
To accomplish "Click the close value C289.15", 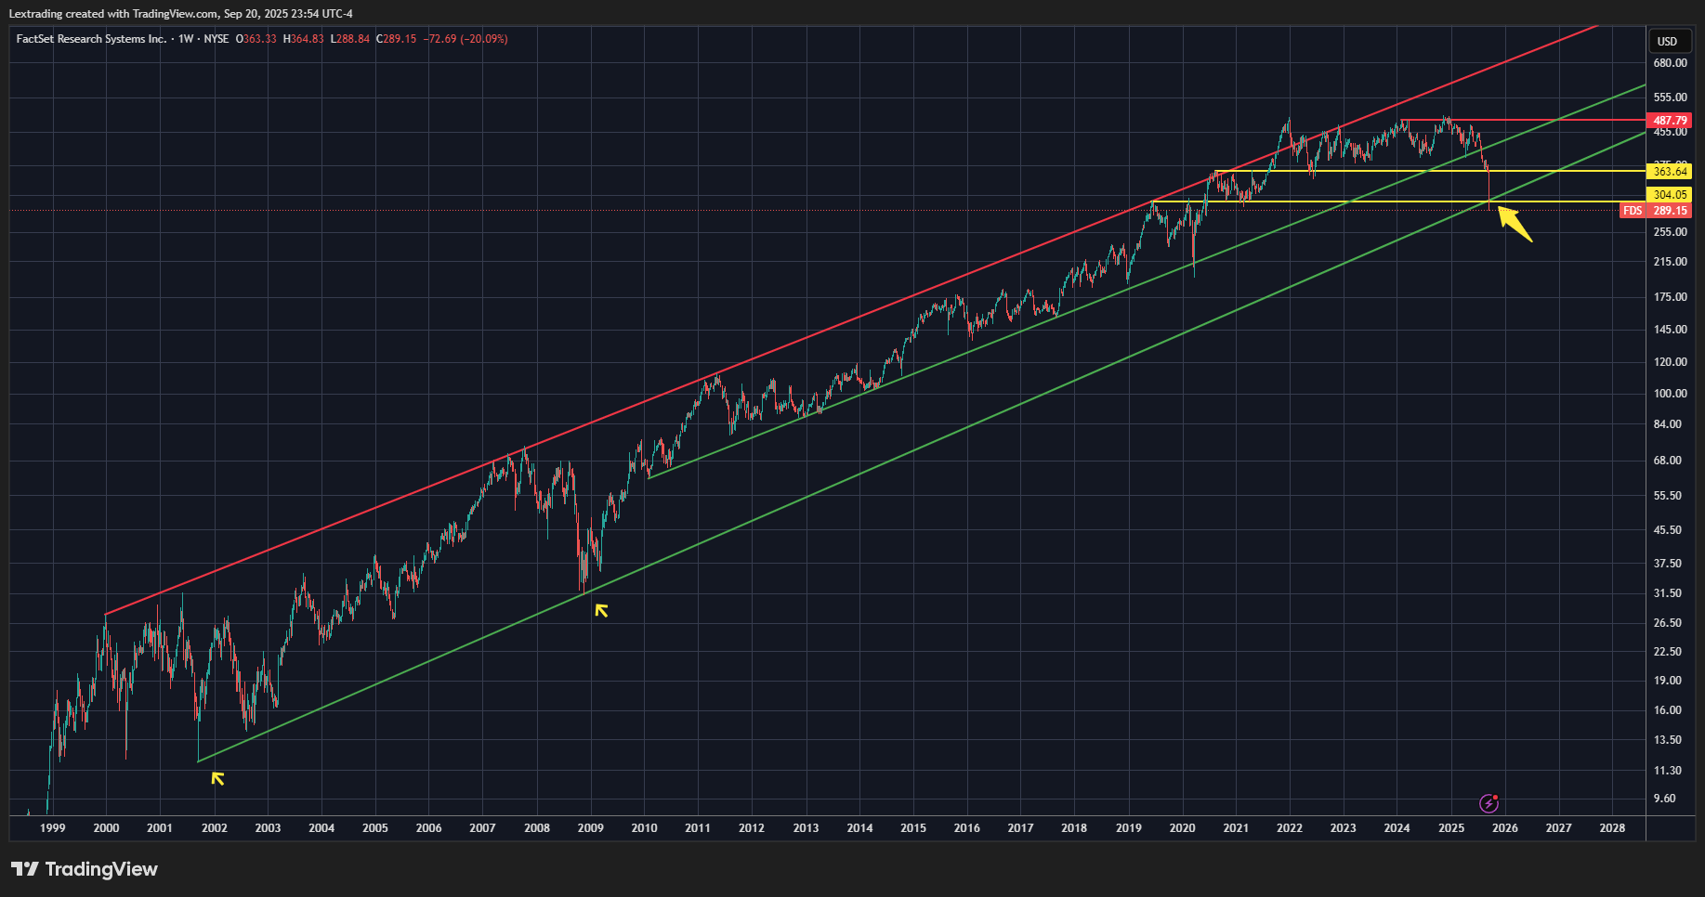I will [x=396, y=39].
